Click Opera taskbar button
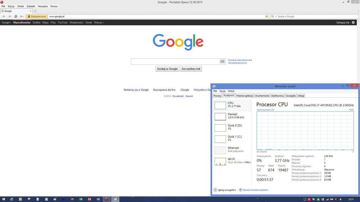The width and height of the screenshot is (360, 202). click(x=107, y=199)
